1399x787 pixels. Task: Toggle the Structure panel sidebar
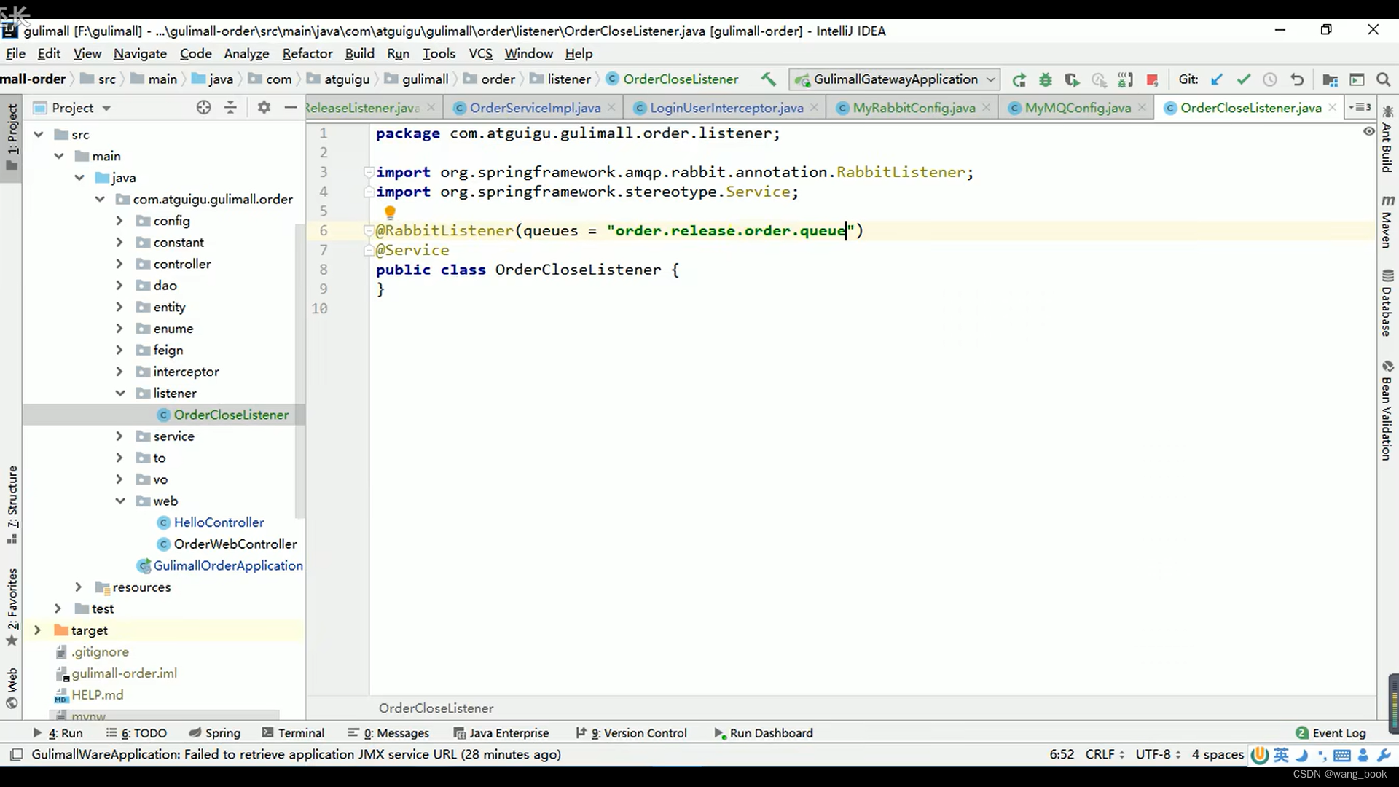coord(13,500)
